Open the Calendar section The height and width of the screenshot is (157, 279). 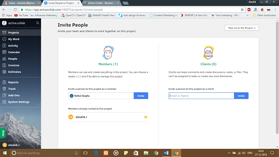[x=21, y=52]
